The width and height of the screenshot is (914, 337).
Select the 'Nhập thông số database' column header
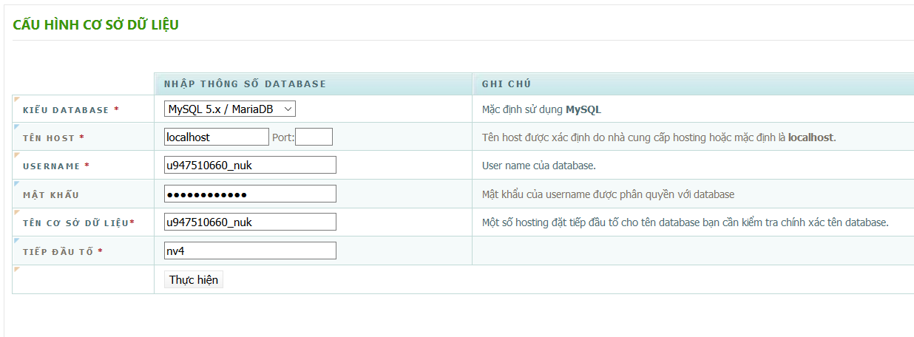tap(245, 84)
